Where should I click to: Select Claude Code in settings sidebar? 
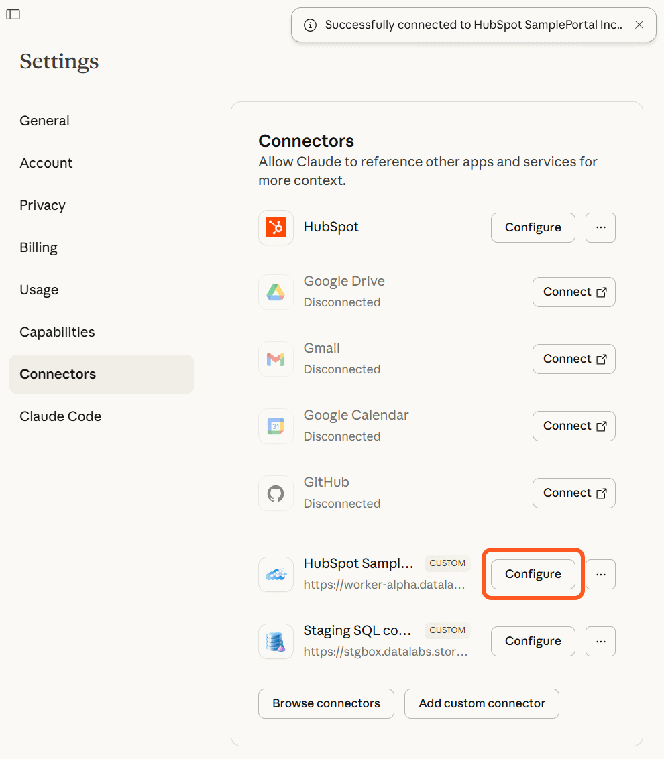[60, 416]
